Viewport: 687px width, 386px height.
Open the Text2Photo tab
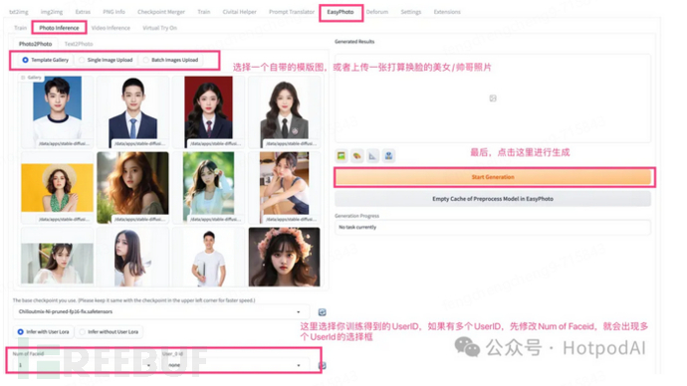click(x=79, y=44)
